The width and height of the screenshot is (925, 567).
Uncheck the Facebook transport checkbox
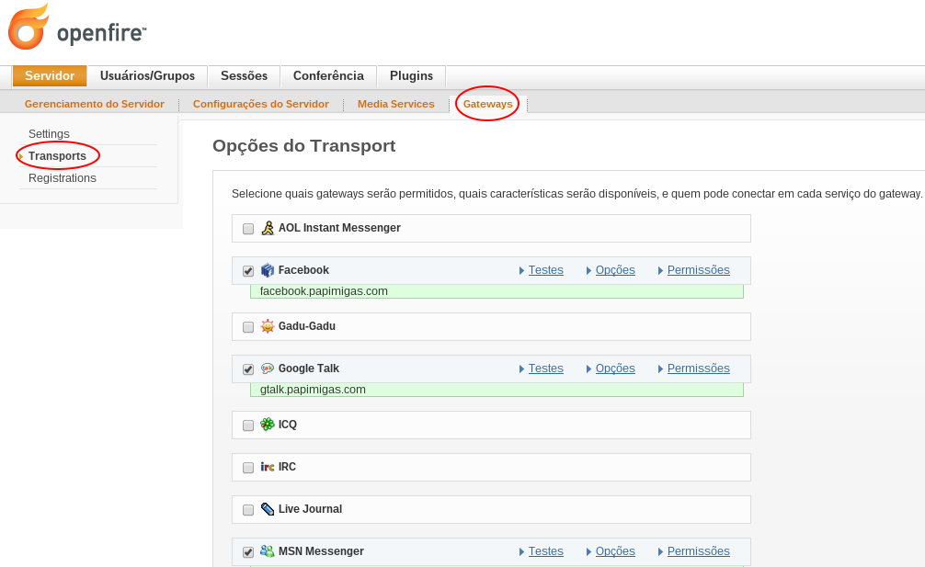248,271
